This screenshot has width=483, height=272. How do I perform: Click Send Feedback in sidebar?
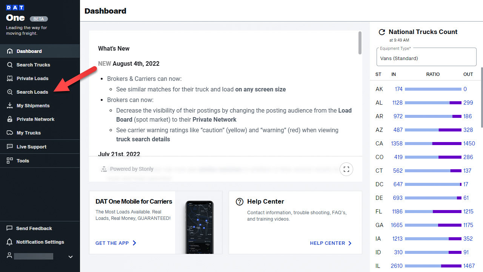(x=34, y=228)
